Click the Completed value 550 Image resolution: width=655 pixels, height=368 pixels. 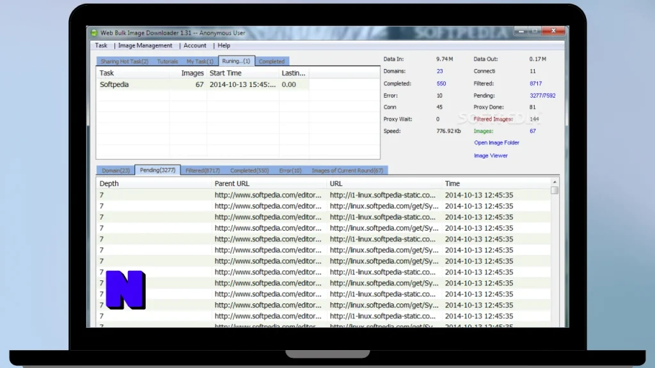point(441,84)
